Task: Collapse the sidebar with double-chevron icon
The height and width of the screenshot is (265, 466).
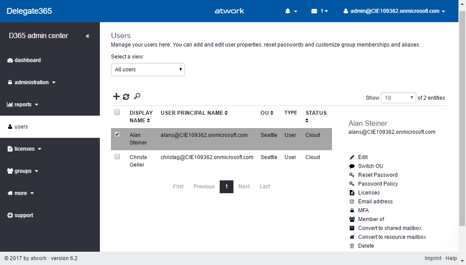Action: [x=87, y=36]
